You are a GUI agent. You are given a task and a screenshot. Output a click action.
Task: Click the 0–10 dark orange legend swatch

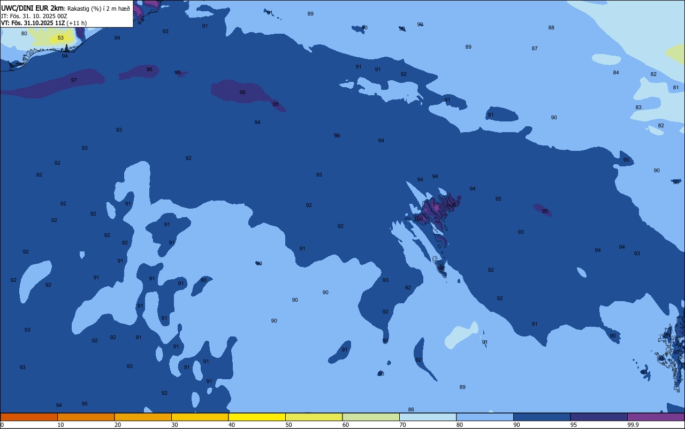click(29, 417)
